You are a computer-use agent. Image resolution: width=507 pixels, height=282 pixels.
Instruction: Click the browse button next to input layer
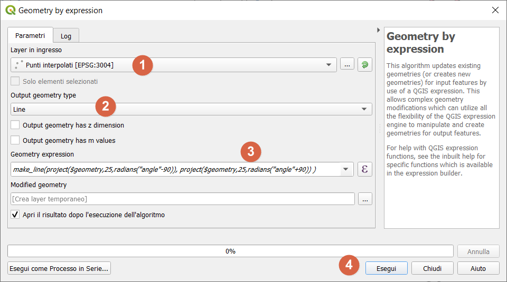346,65
